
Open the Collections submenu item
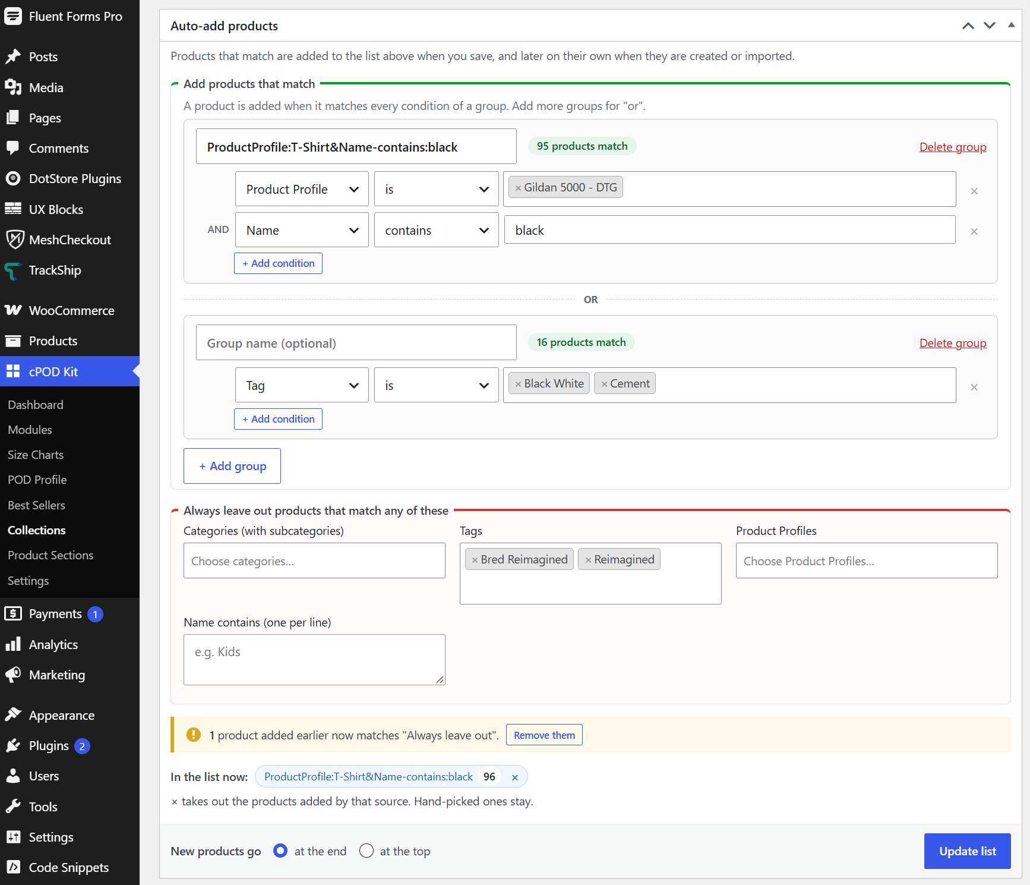[37, 530]
